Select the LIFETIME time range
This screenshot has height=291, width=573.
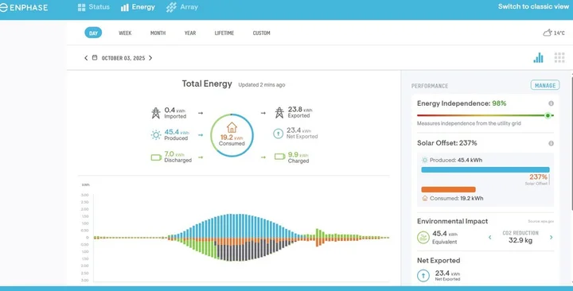tap(224, 33)
